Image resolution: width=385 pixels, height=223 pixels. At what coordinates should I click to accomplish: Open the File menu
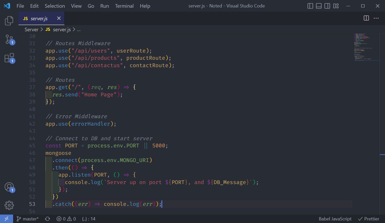coord(20,6)
